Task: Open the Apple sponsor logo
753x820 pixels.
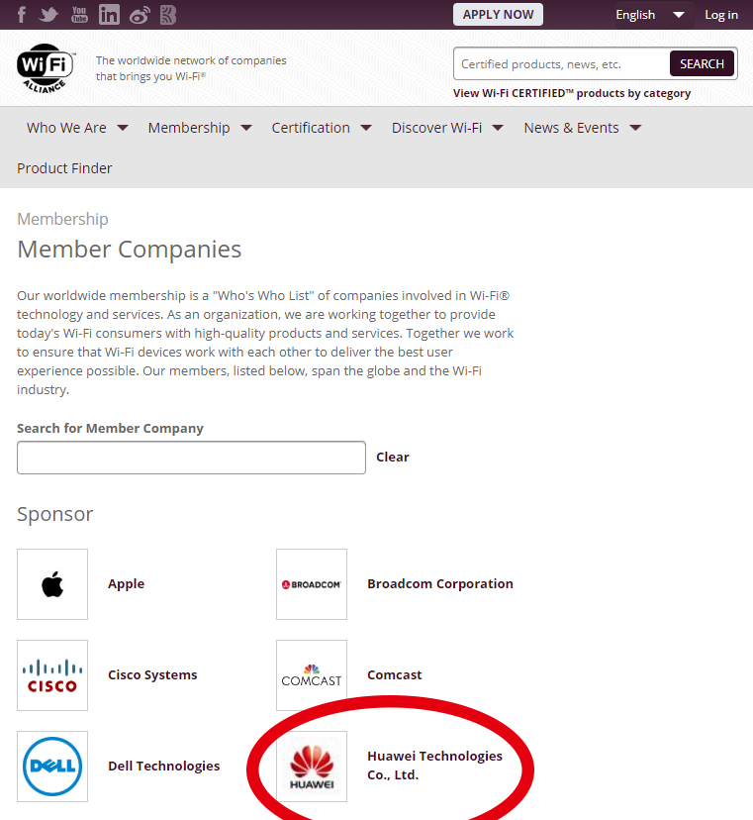Action: [52, 584]
